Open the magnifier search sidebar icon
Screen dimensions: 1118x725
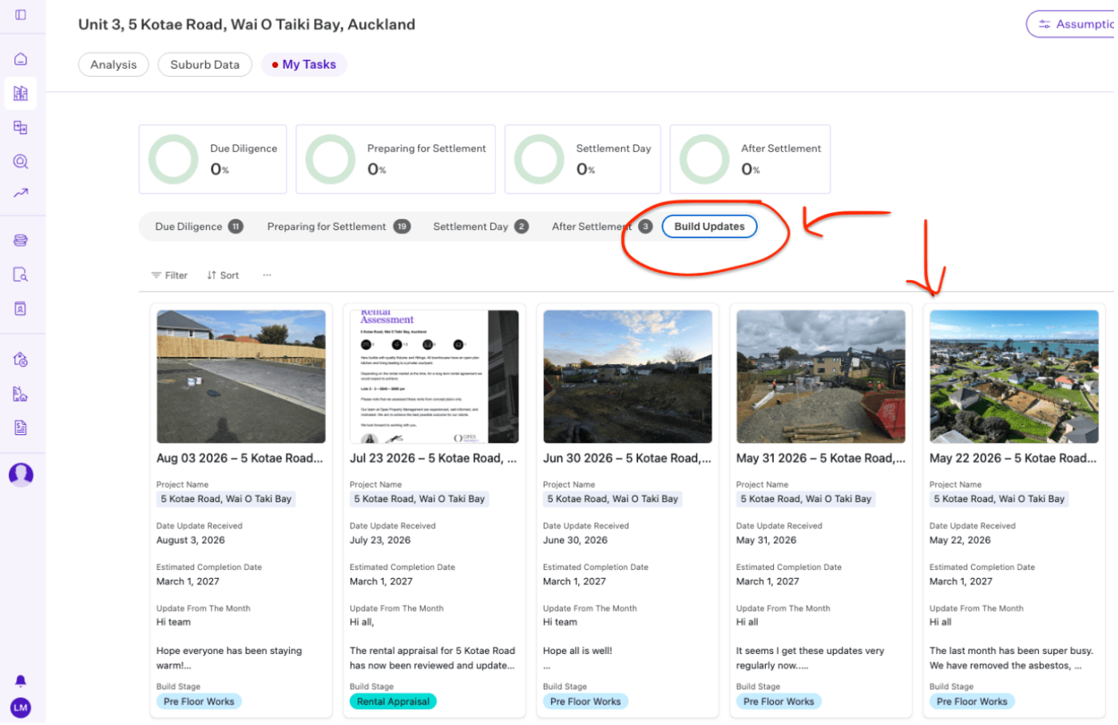tap(21, 162)
